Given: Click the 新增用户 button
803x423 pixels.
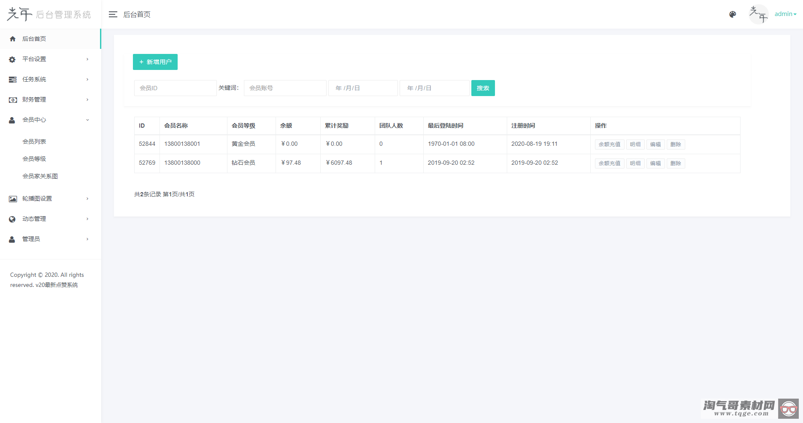Looking at the screenshot, I should click(155, 62).
